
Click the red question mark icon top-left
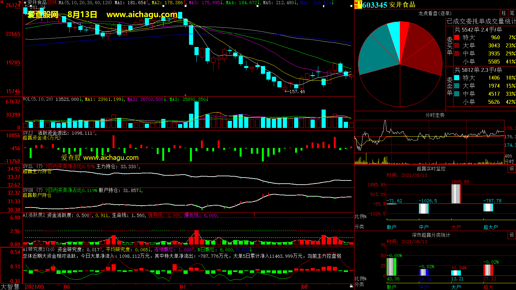[20, 3]
